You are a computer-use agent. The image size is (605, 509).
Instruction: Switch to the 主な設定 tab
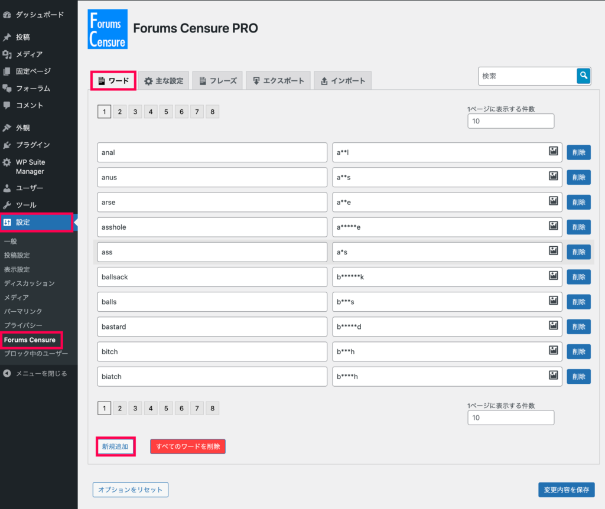click(x=164, y=80)
